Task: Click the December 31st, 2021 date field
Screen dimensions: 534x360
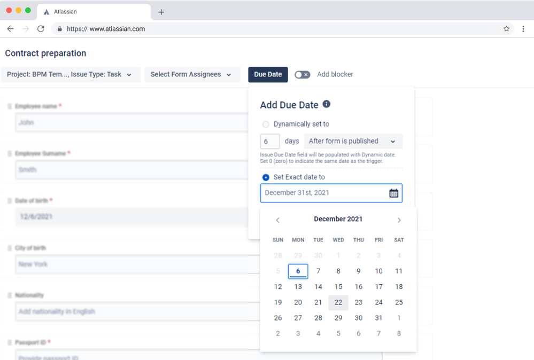Action: (331, 193)
